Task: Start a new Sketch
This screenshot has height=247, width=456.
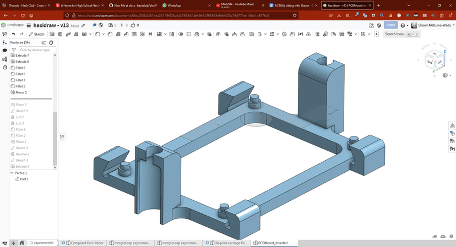Action: click(37, 34)
